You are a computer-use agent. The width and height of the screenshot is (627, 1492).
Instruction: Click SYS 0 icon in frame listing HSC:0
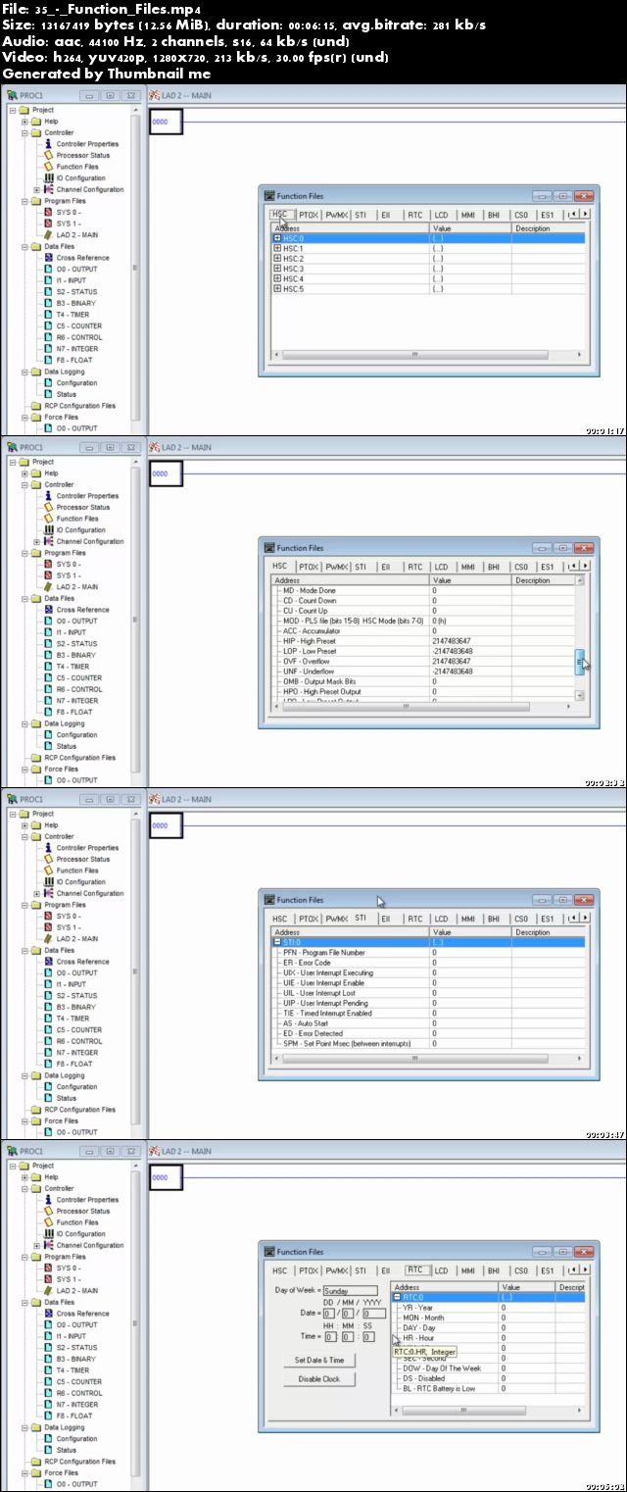tap(49, 212)
